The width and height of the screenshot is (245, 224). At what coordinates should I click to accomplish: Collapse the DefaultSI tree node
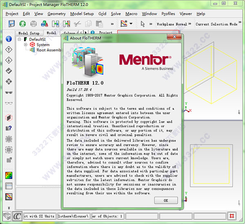pos(19,39)
